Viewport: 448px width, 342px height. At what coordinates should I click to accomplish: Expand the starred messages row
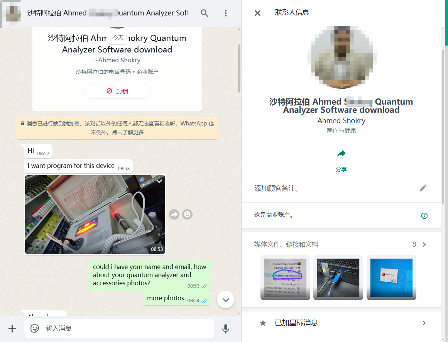pyautogui.click(x=424, y=323)
